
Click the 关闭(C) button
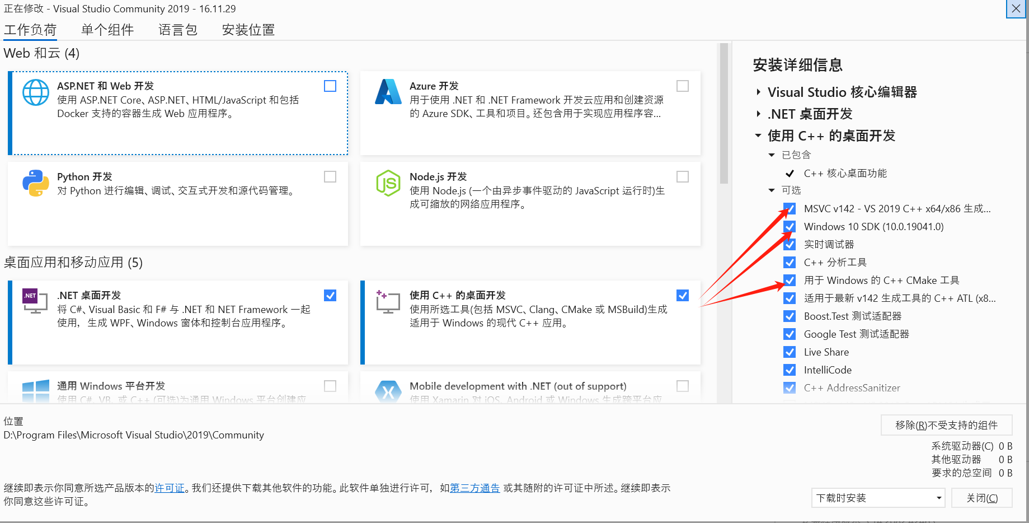click(982, 498)
